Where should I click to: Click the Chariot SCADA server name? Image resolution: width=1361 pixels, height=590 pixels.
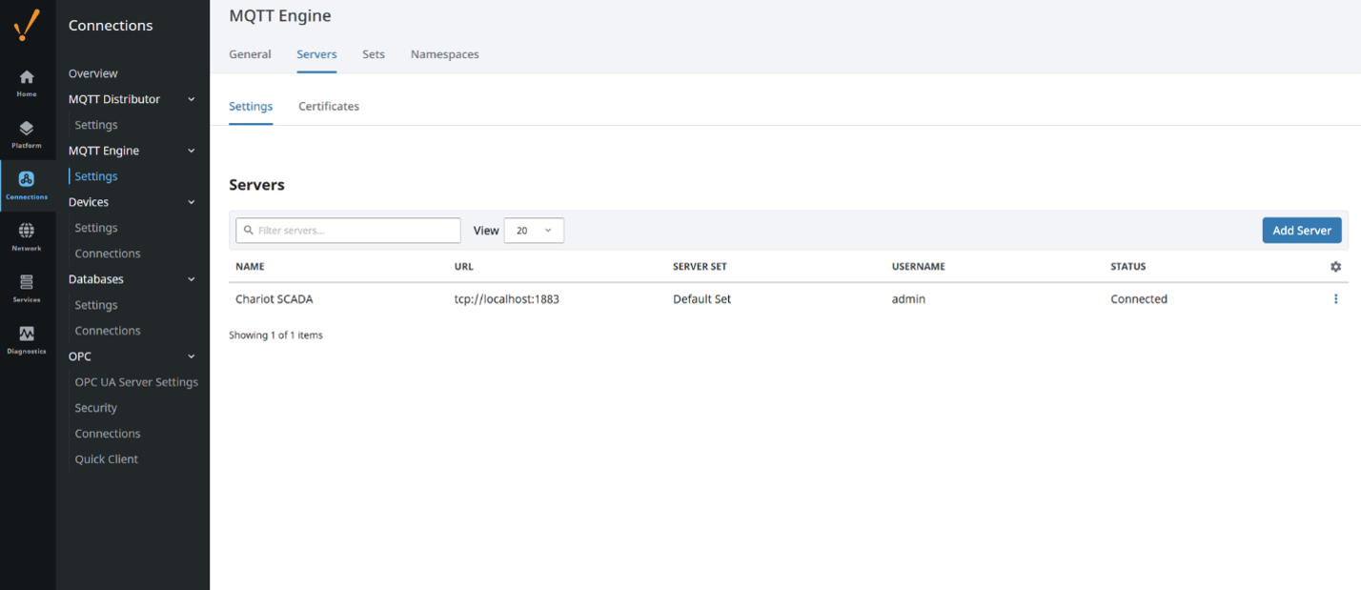click(x=274, y=299)
